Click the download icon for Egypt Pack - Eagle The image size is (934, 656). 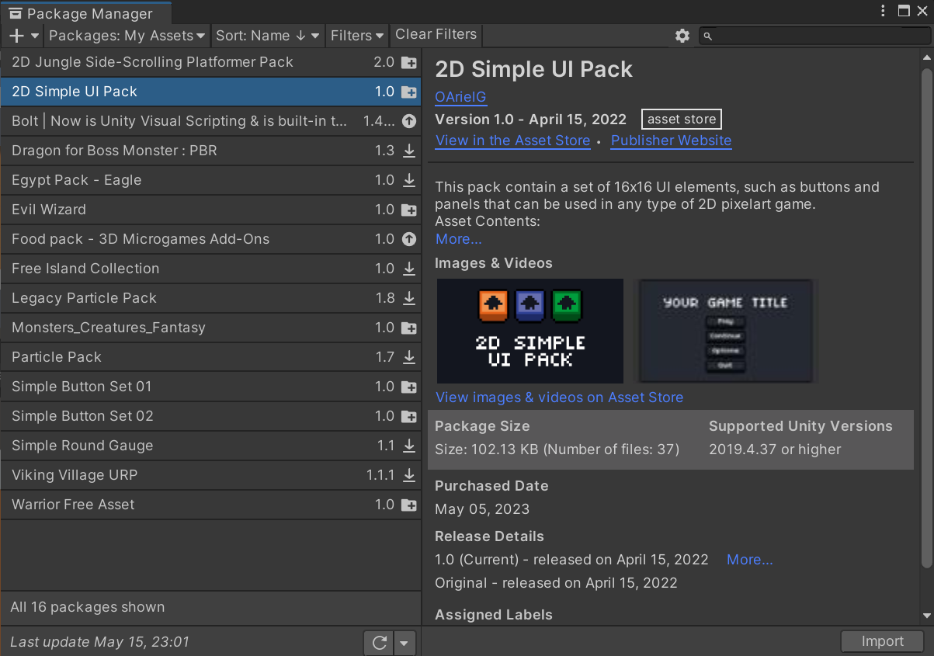[x=409, y=180]
